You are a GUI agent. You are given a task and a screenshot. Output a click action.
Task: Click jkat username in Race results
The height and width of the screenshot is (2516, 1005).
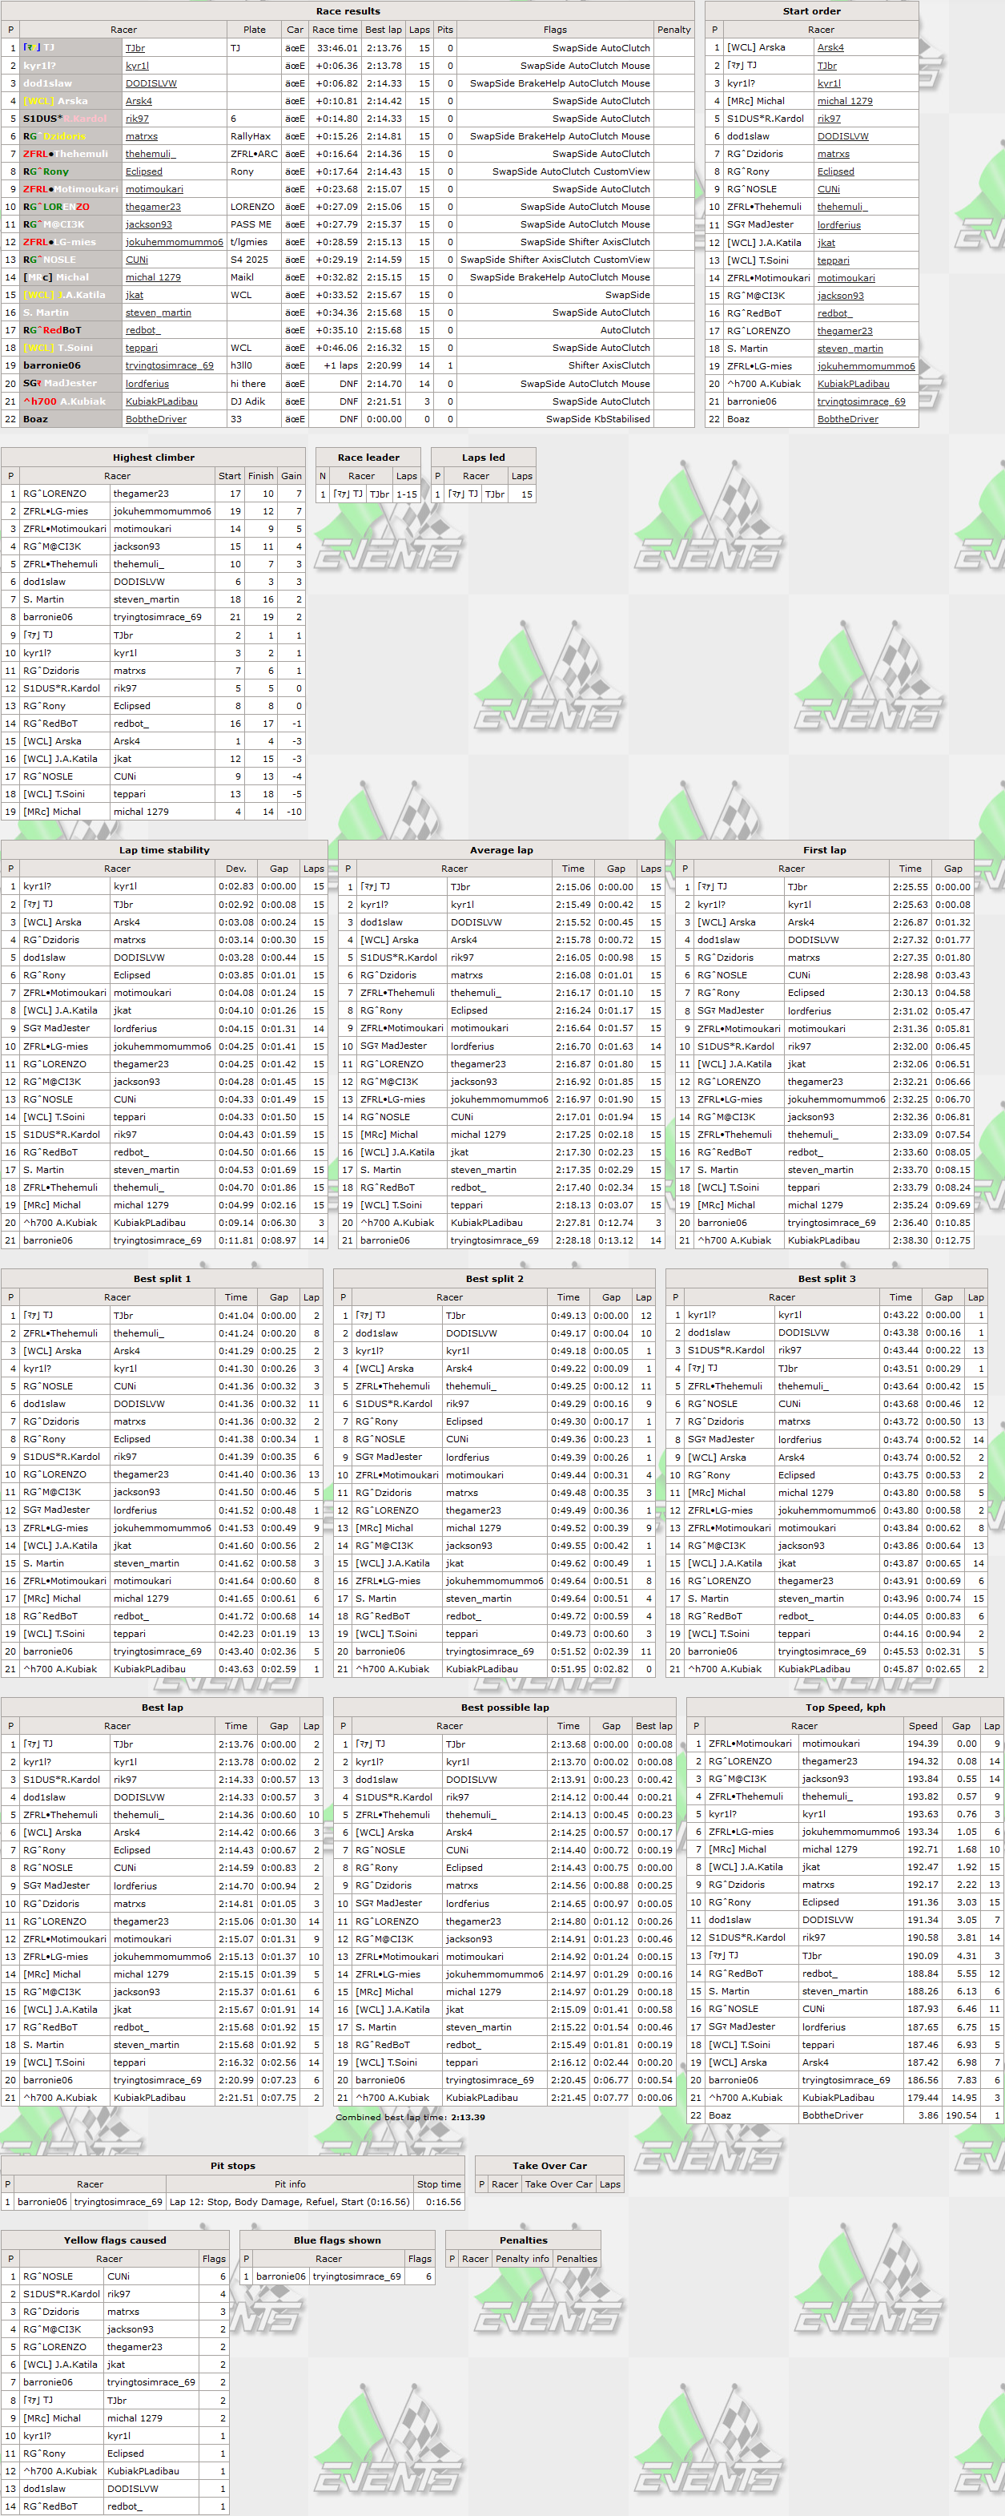[134, 294]
